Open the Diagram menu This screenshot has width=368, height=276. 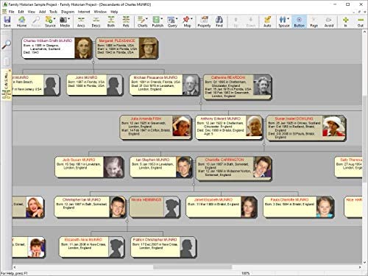pos(68,12)
